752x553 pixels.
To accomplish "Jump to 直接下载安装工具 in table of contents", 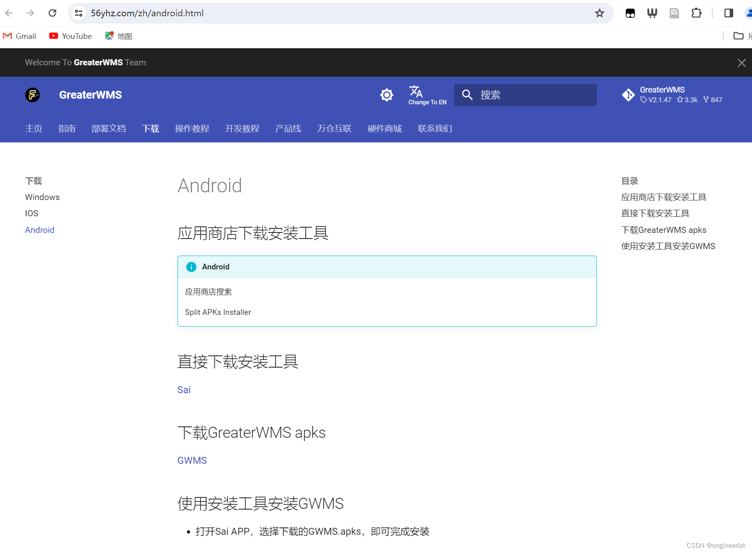I will coord(655,213).
